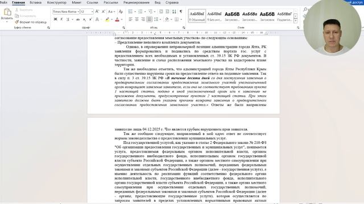Apply the Подзаголовок style

[x=284, y=16]
